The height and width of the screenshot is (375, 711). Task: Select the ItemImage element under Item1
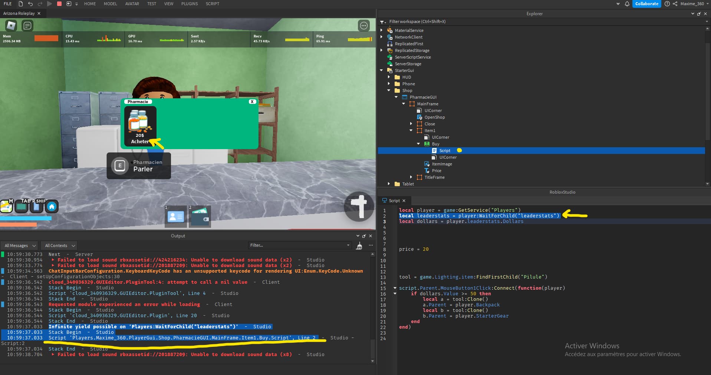442,164
